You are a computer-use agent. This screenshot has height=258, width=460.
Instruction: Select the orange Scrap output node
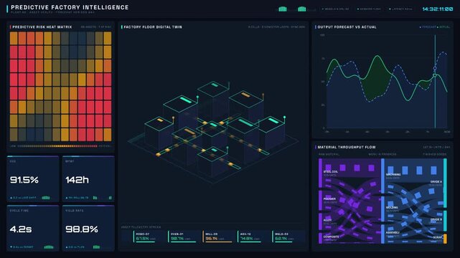[x=445, y=239]
